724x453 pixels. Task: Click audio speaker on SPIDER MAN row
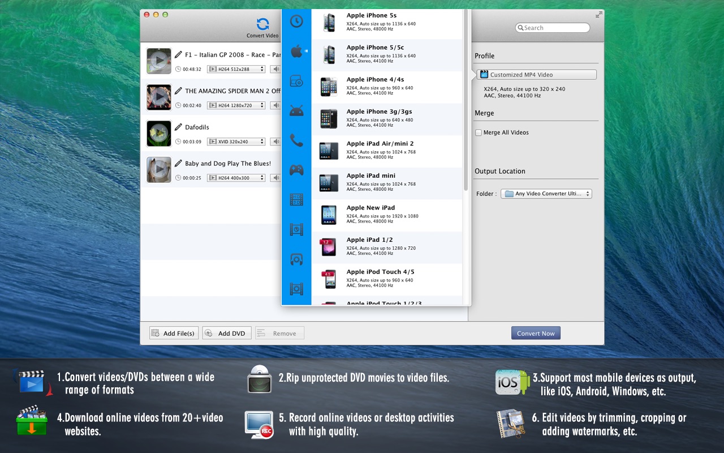click(x=275, y=105)
